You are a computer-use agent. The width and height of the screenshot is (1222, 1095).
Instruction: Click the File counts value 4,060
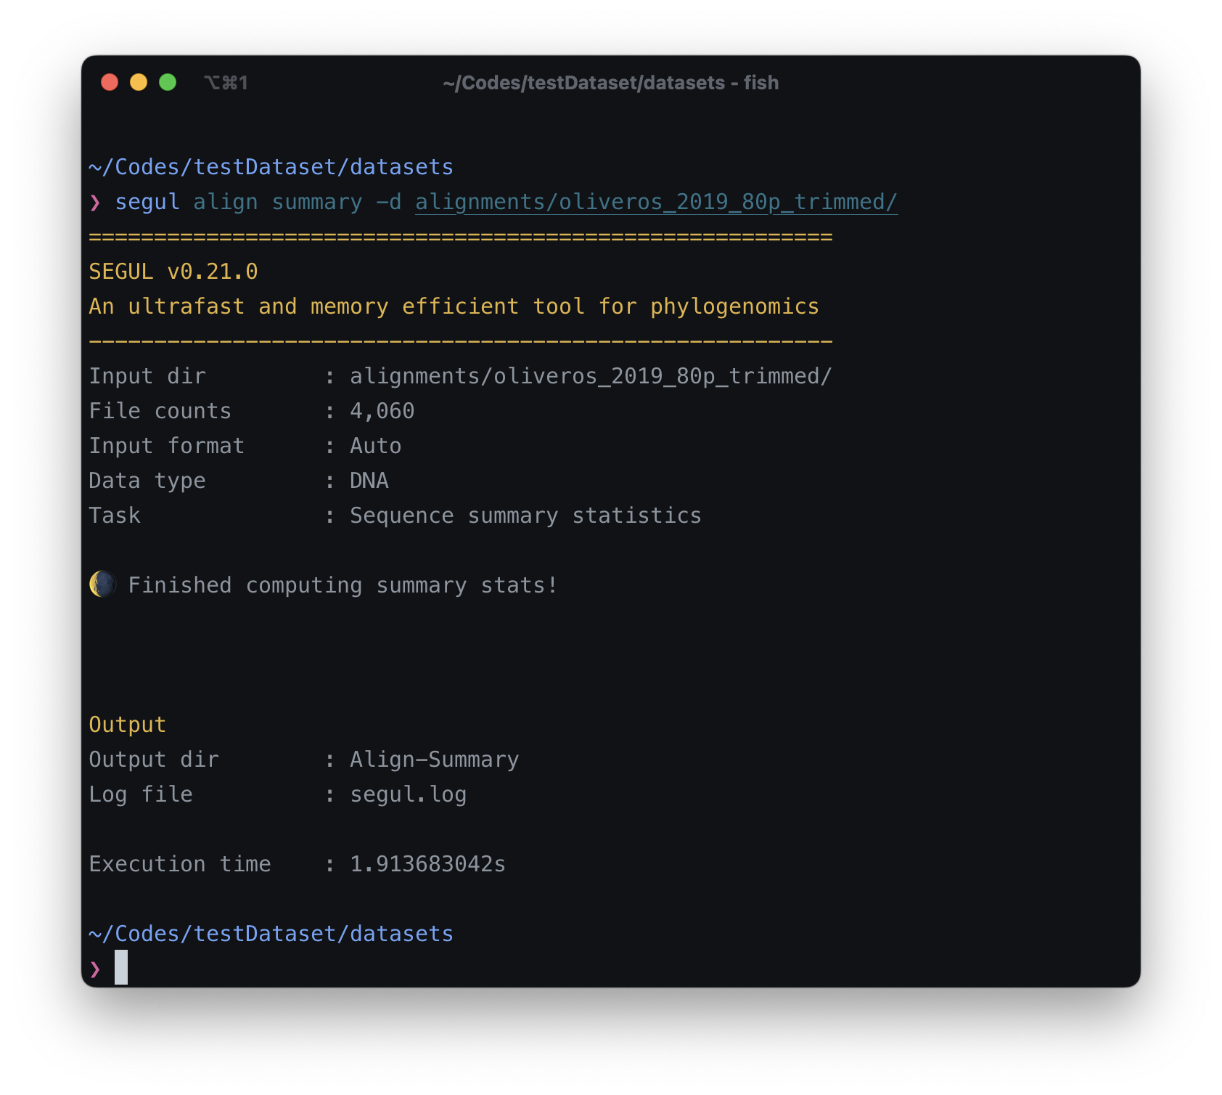pyautogui.click(x=382, y=411)
